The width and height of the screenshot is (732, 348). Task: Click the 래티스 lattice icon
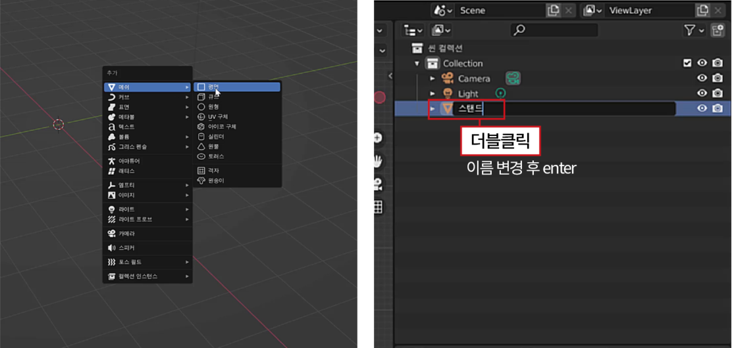click(111, 171)
